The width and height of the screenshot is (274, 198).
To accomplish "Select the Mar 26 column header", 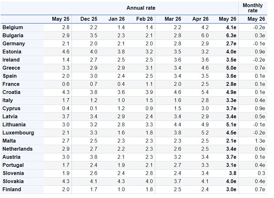I will (173, 19).
